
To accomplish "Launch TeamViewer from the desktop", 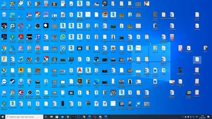I will 4,82.
